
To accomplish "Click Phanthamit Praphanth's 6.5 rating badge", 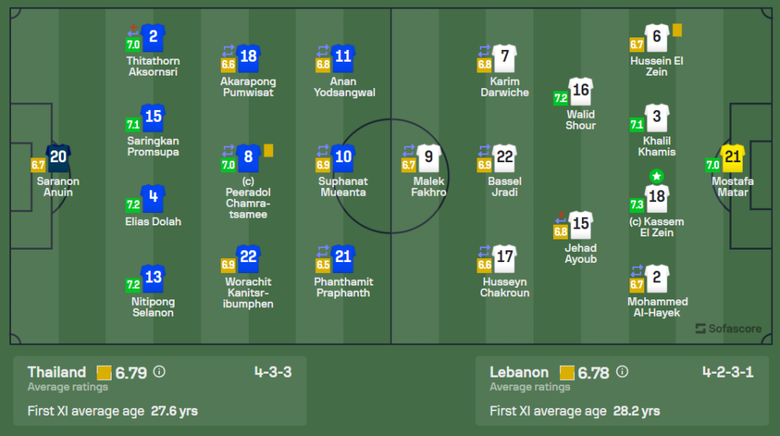I will coord(322,264).
